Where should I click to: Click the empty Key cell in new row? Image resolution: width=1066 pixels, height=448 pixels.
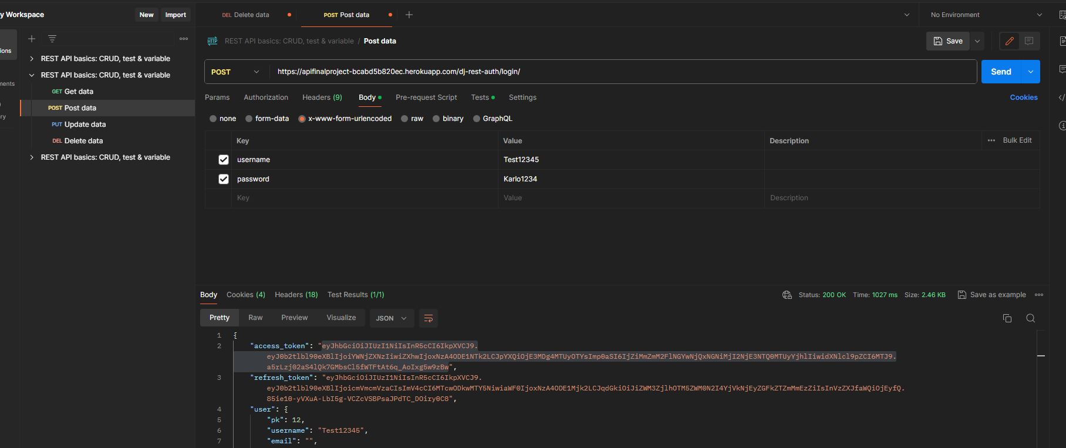[365, 198]
